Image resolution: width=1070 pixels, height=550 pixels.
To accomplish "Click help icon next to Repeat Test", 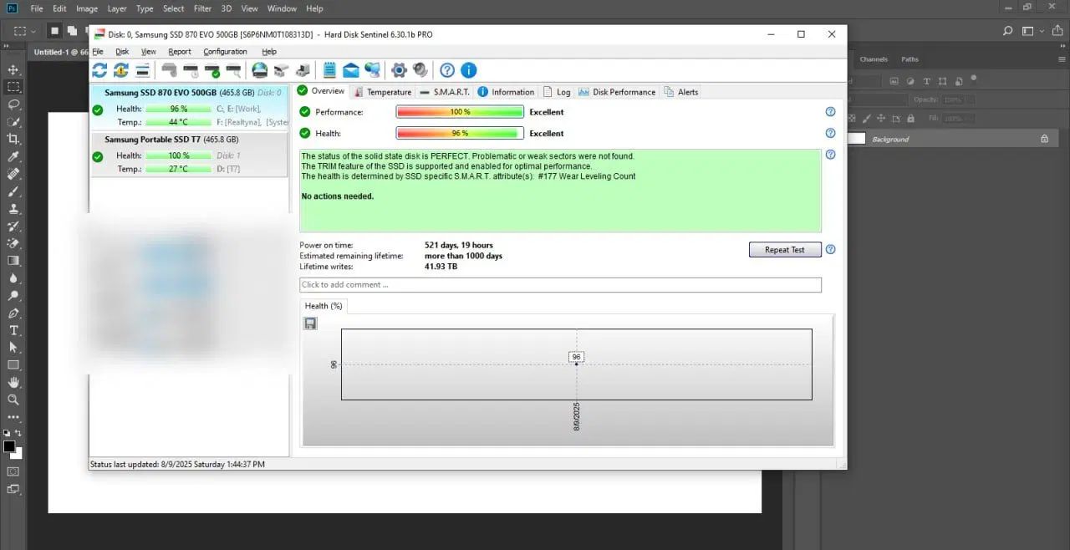I will [830, 249].
